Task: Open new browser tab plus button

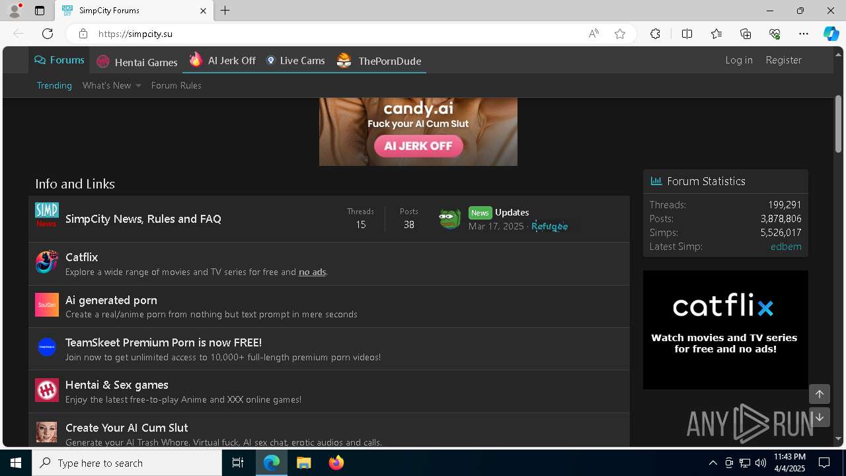Action: pyautogui.click(x=225, y=11)
